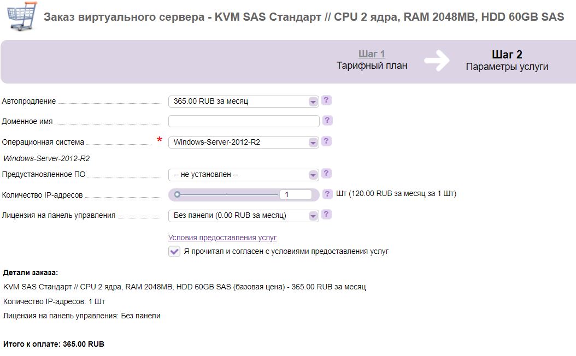Click the white arrow between steps
This screenshot has width=576, height=356.
pyautogui.click(x=437, y=60)
